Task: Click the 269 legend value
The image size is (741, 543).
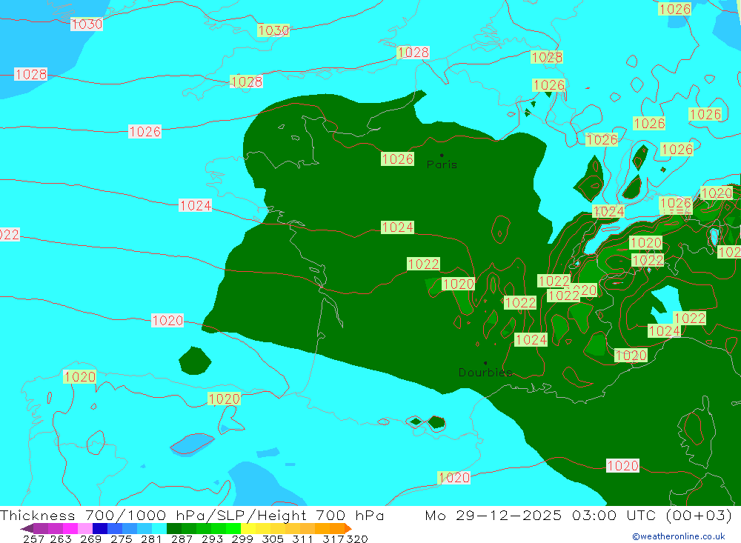Action: (90, 539)
